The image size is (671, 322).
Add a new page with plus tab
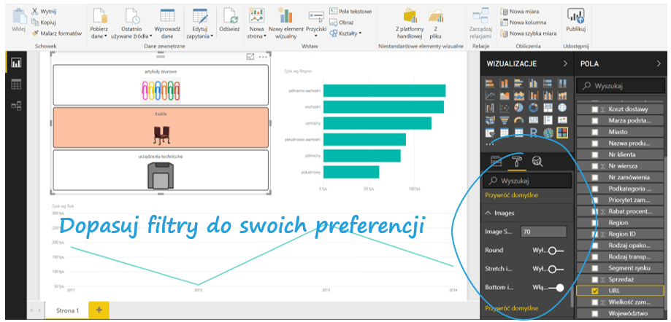[x=99, y=310]
